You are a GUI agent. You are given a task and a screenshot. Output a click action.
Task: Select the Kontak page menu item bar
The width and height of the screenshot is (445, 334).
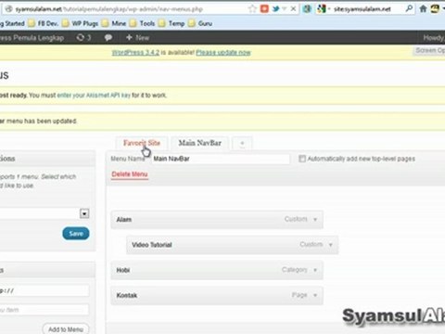(217, 295)
